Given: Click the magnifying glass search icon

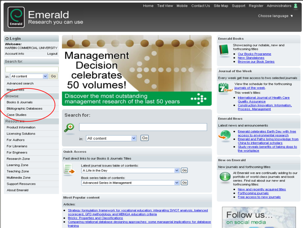Looking at the screenshot, I should [x=69, y=128].
